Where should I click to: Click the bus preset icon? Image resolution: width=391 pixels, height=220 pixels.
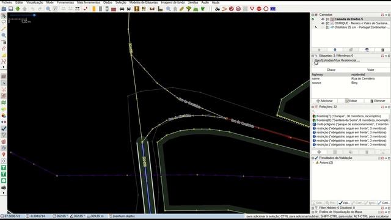[129, 9]
